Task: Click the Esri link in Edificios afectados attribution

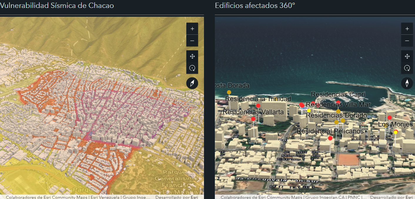Action: click(x=409, y=197)
